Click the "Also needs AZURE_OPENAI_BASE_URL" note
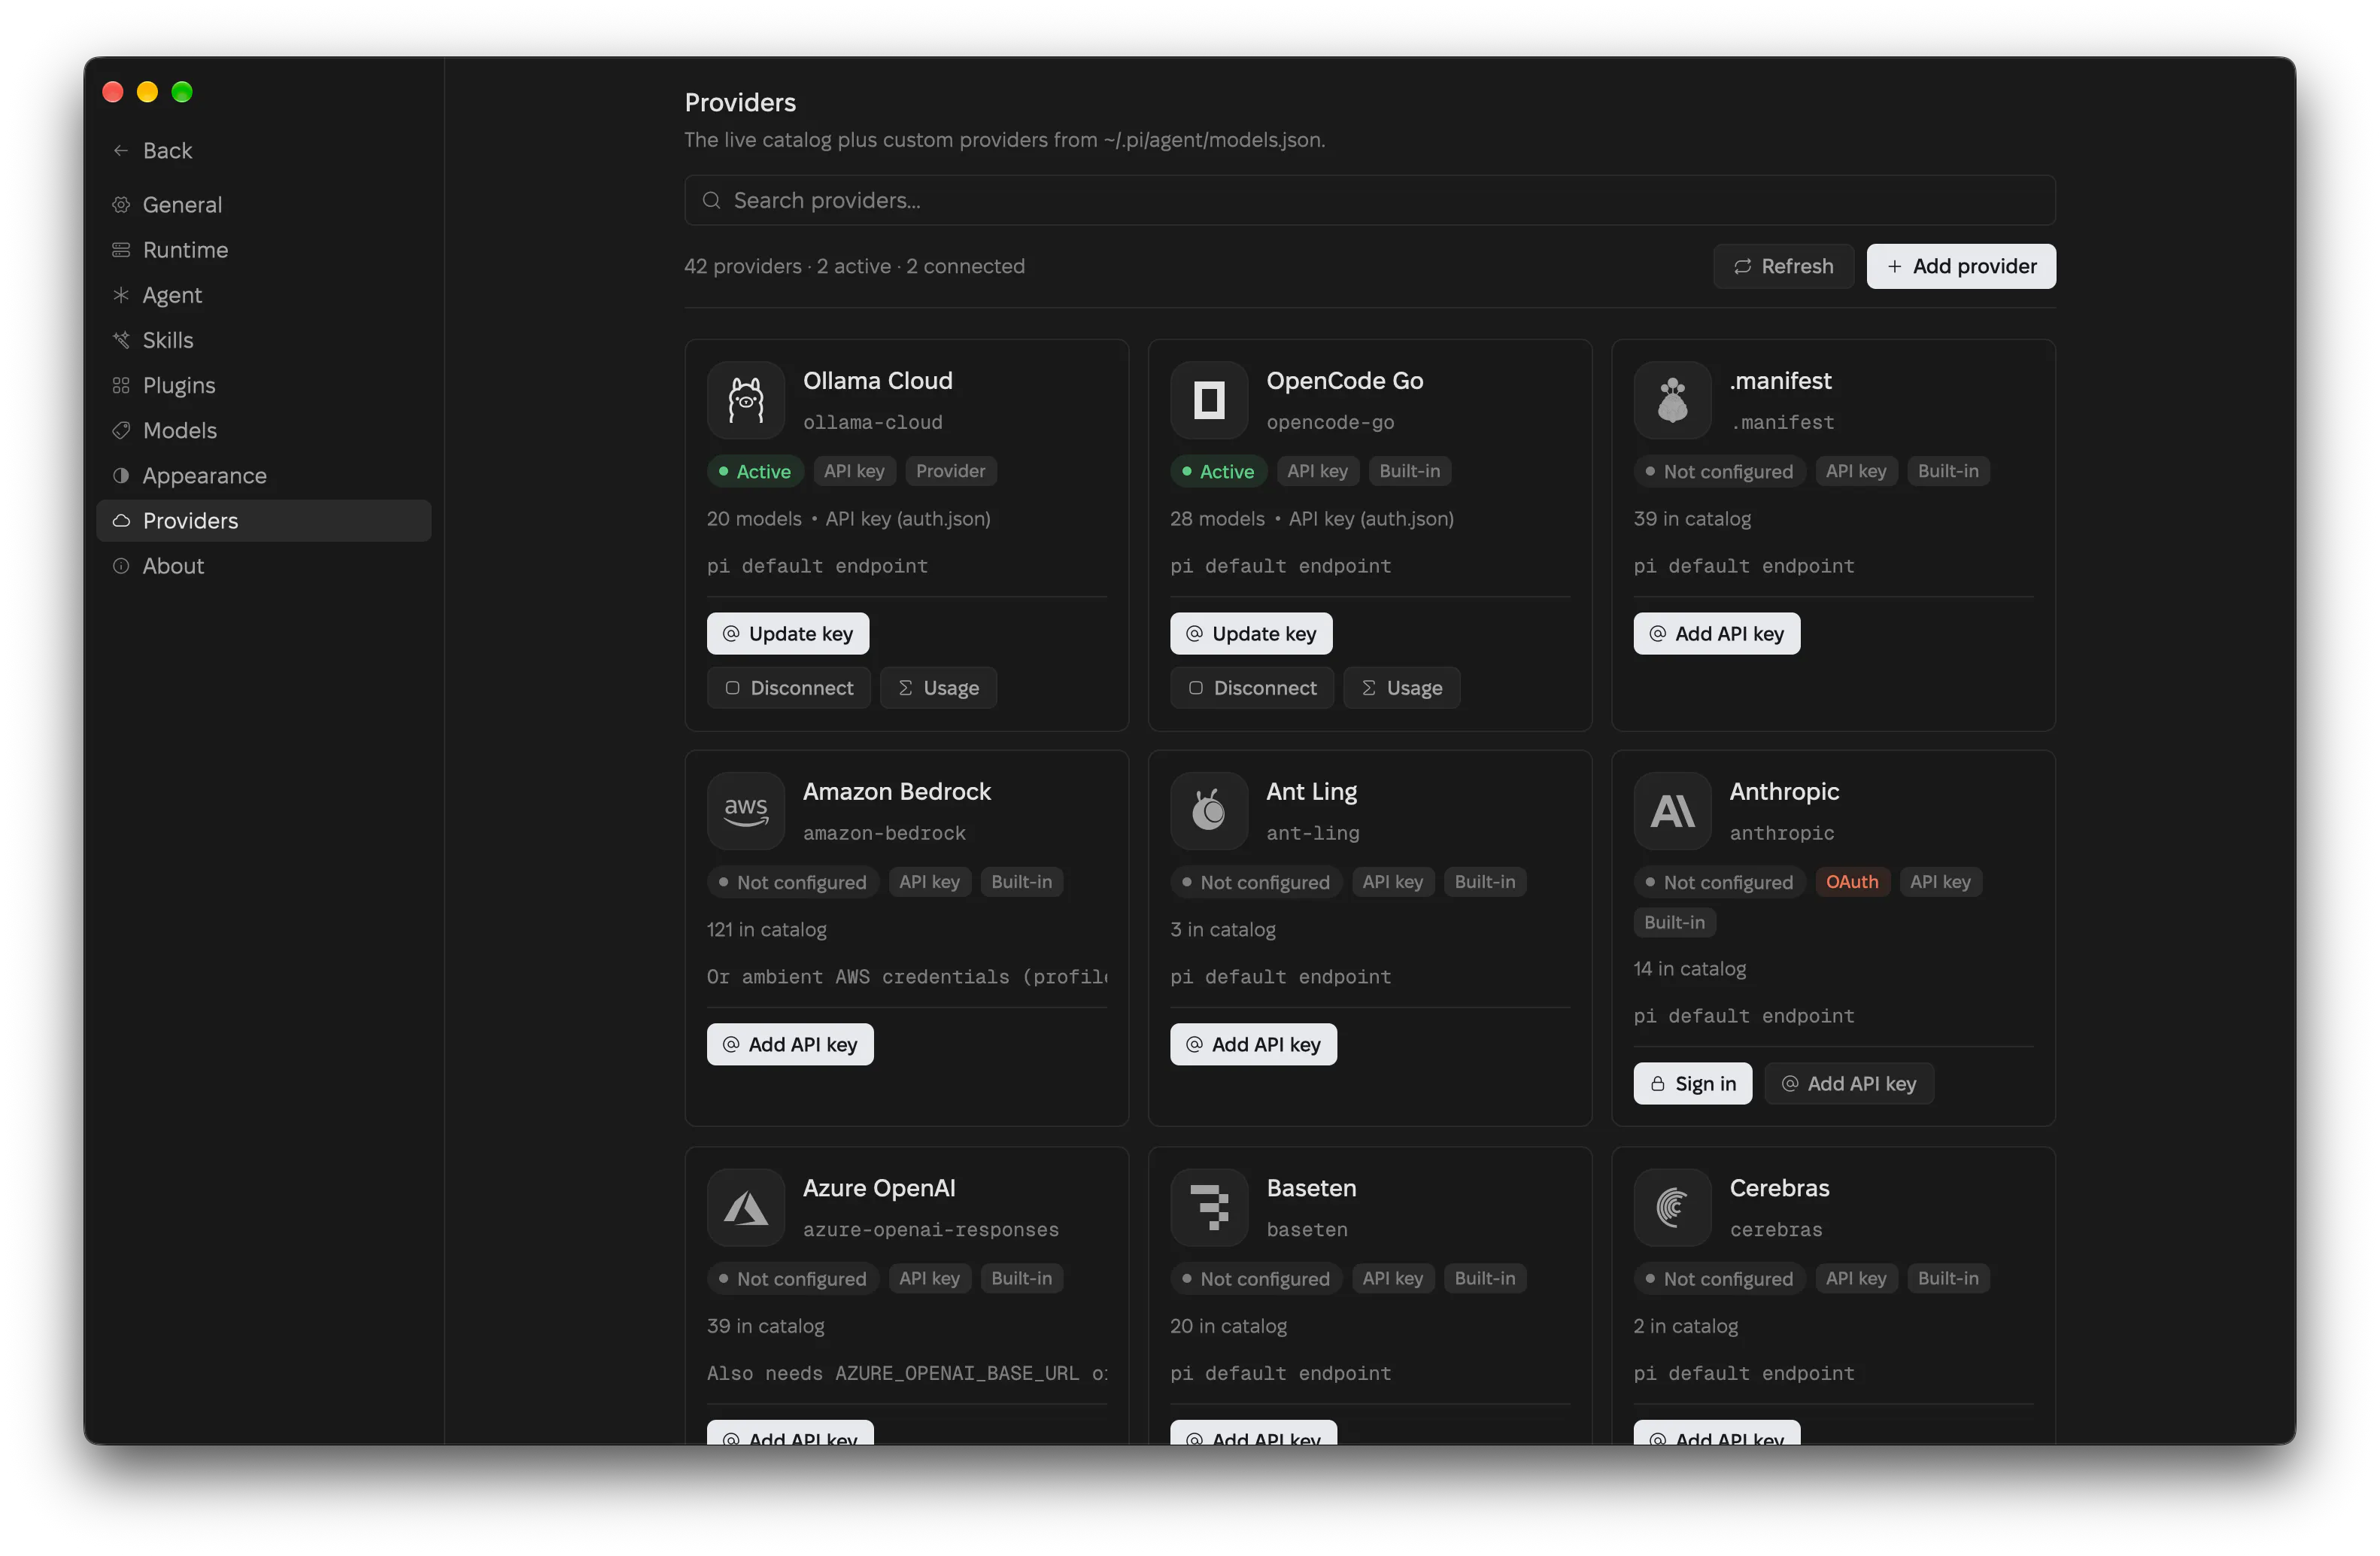2380x1556 pixels. 907,1374
